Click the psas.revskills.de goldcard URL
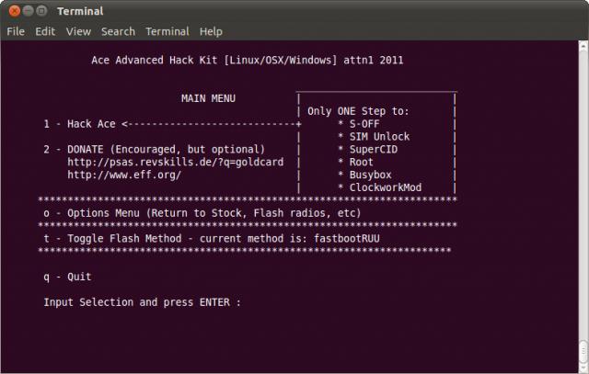 (176, 162)
